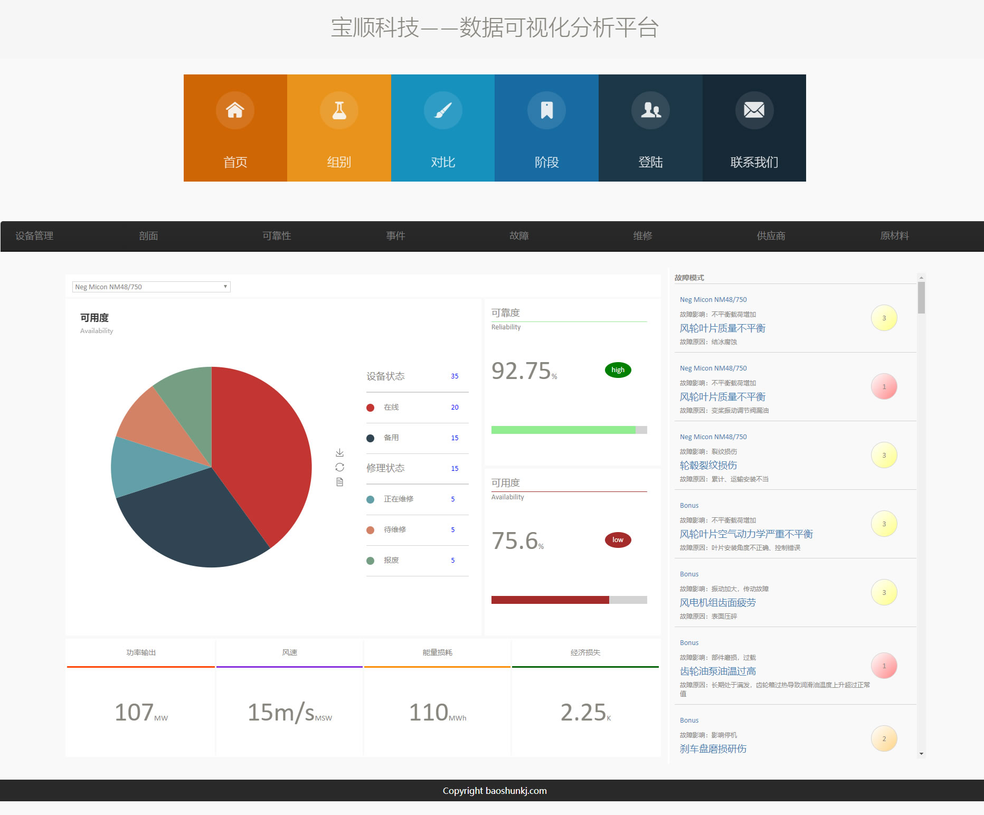Select the 阶段 bookmark icon
Viewport: 984px width, 815px height.
pos(546,110)
